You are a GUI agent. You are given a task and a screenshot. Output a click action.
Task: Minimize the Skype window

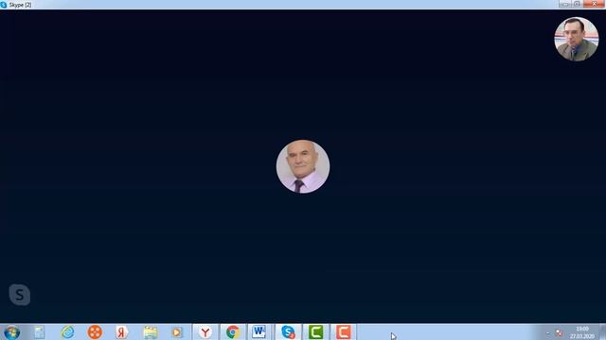[565, 4]
